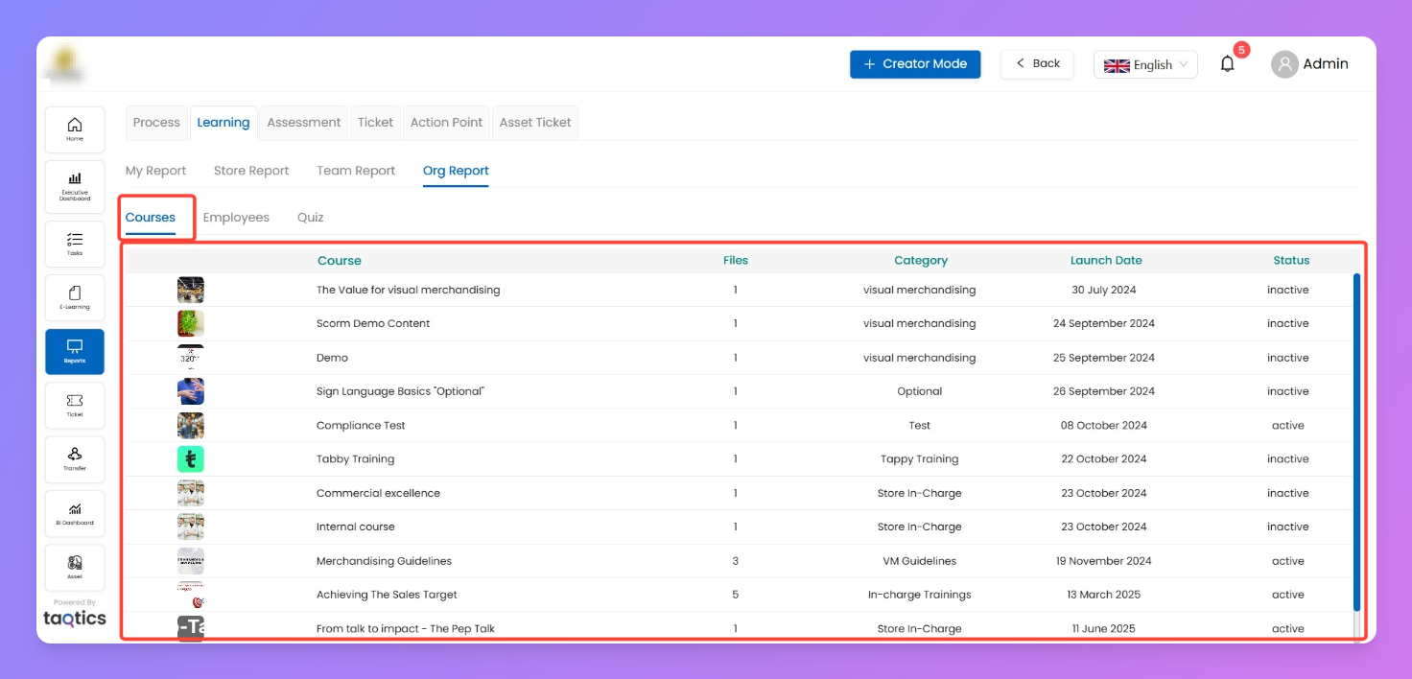Click the Tabby Training course thumbnail
1412x679 pixels.
[191, 459]
